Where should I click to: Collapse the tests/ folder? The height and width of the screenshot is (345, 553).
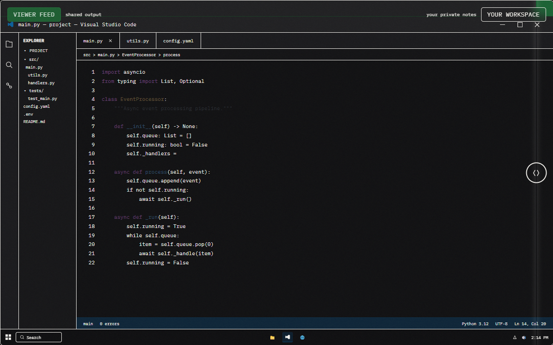(x=25, y=91)
